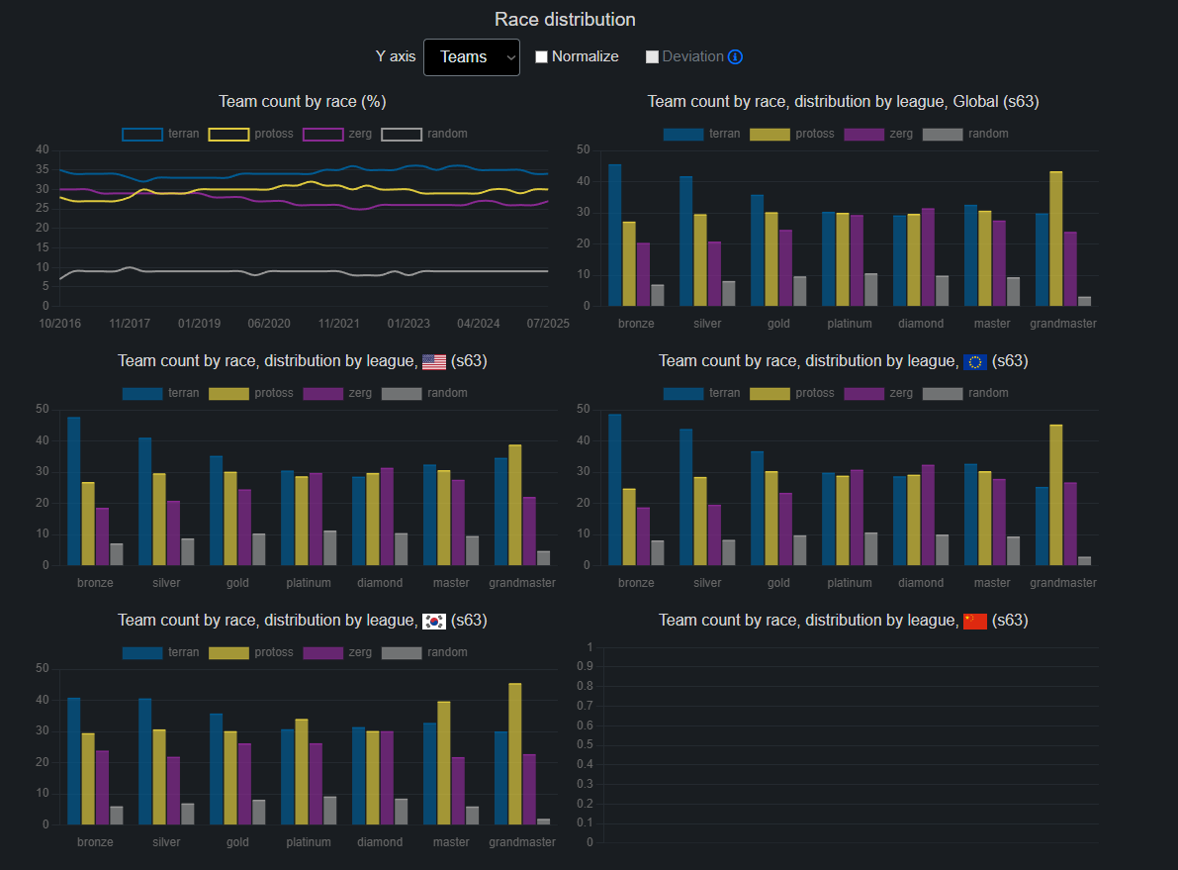Toggle terran legend in EU flag chart
This screenshot has height=870, width=1178.
(x=701, y=393)
